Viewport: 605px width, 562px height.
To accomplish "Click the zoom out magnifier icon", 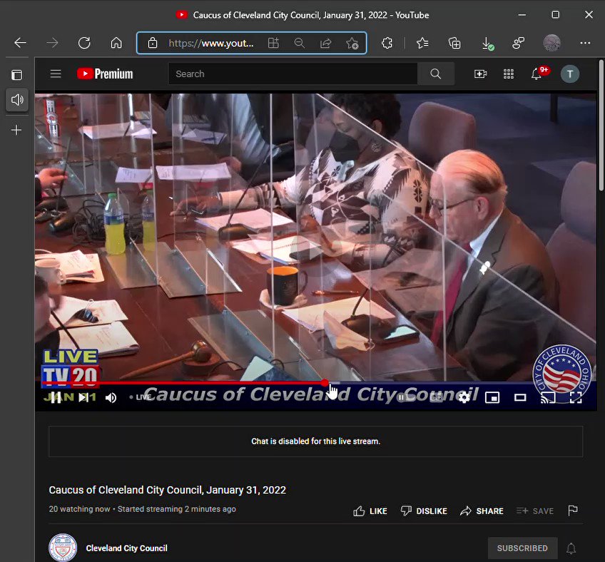I will pos(300,43).
